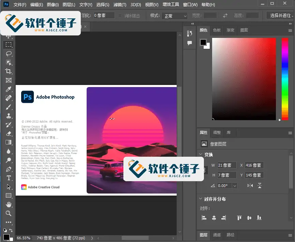The image size is (295, 242).
Task: Pick the Crop tool in toolbar
Action: [9, 71]
